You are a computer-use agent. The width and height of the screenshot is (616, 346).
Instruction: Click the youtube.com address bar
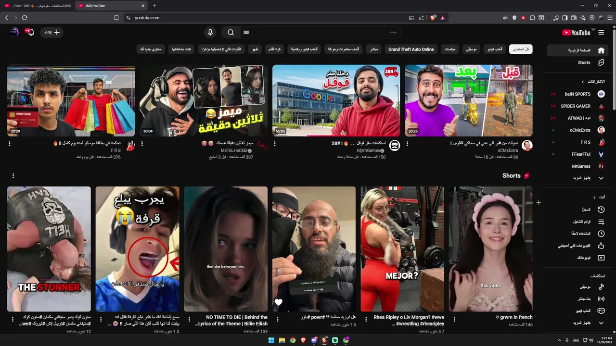click(267, 18)
